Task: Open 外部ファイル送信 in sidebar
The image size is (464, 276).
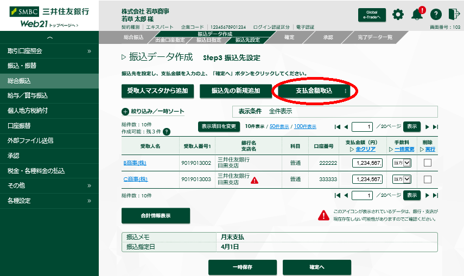Action: pos(49,140)
